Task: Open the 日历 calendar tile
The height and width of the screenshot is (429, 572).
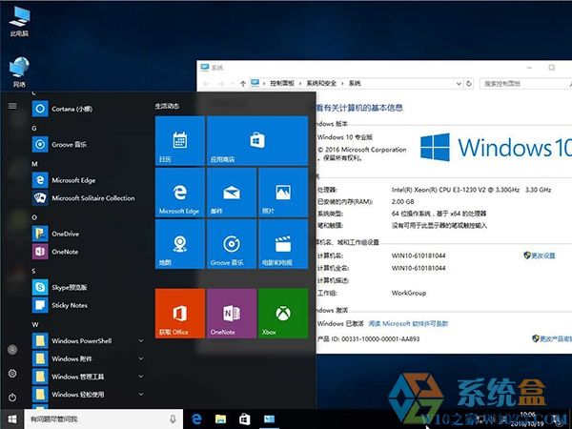Action: point(179,141)
